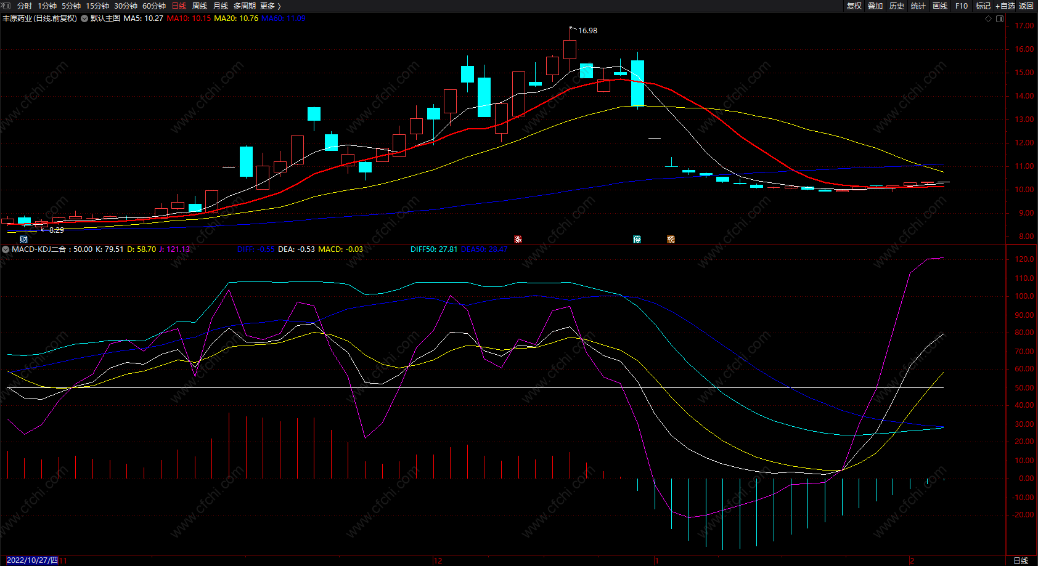Toggle the side panel layout icon

click(1000, 18)
